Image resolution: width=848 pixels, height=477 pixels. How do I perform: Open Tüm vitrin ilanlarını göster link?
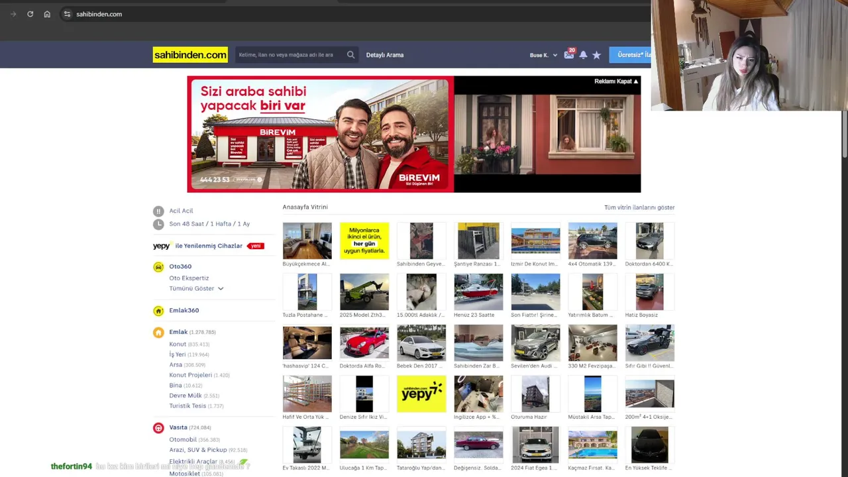tap(639, 207)
